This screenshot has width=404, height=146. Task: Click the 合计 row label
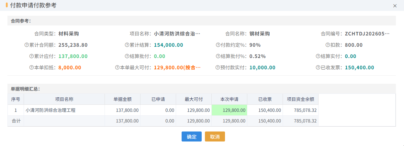click(16, 121)
